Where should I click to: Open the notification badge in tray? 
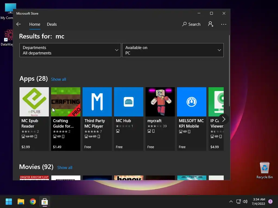coord(270,201)
